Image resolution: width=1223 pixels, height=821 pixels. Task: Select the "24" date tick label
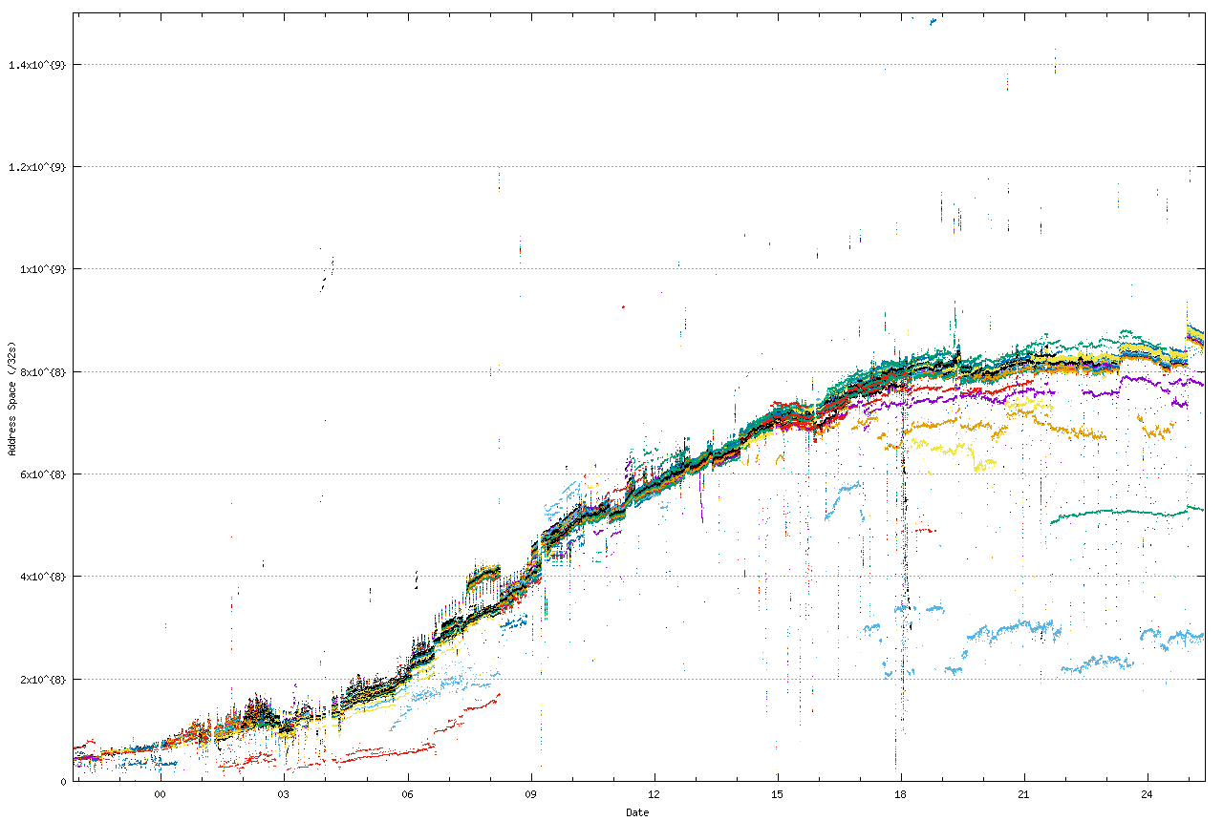[1148, 794]
